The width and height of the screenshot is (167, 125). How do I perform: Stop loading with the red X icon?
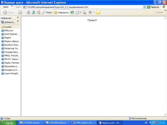(28, 13)
